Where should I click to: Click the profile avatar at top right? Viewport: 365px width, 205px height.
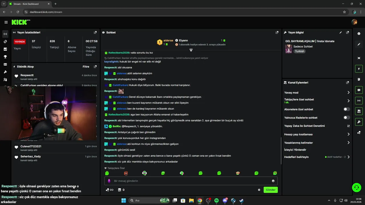tap(354, 22)
